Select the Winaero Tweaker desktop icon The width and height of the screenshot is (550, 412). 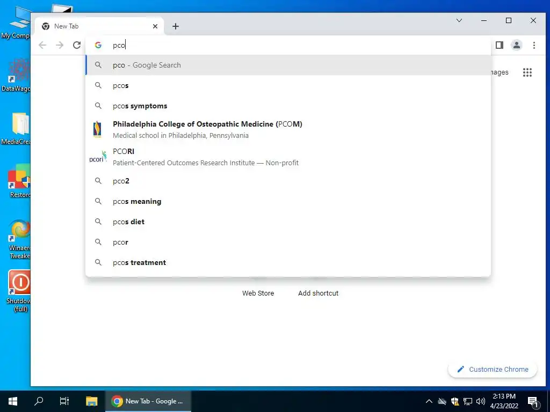click(18, 239)
